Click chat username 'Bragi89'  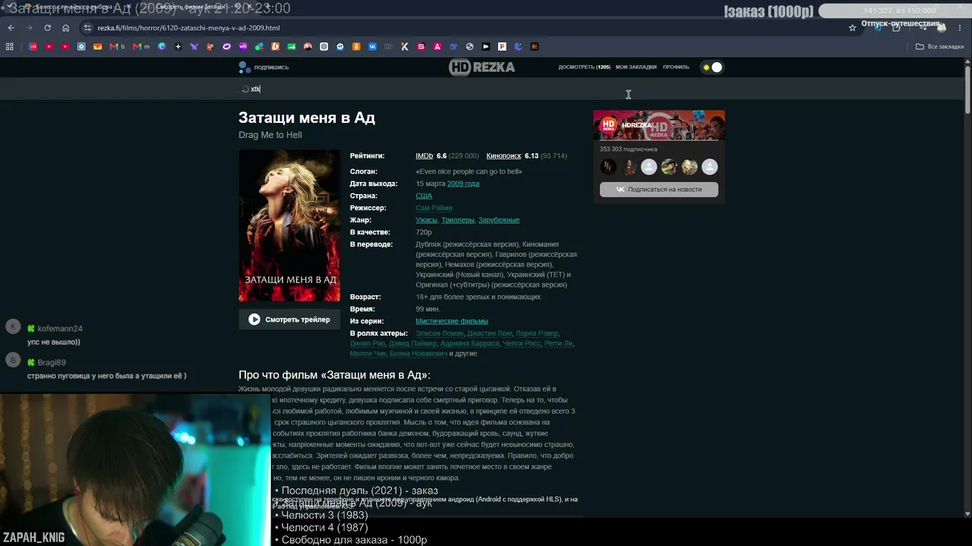click(52, 362)
